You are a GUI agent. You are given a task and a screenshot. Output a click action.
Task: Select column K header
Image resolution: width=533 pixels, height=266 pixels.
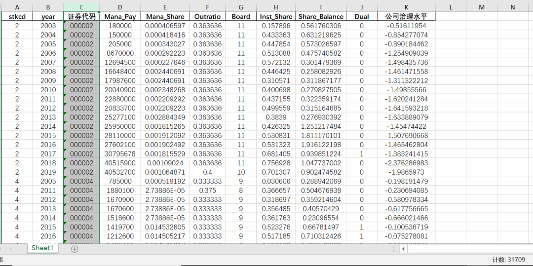(406, 7)
